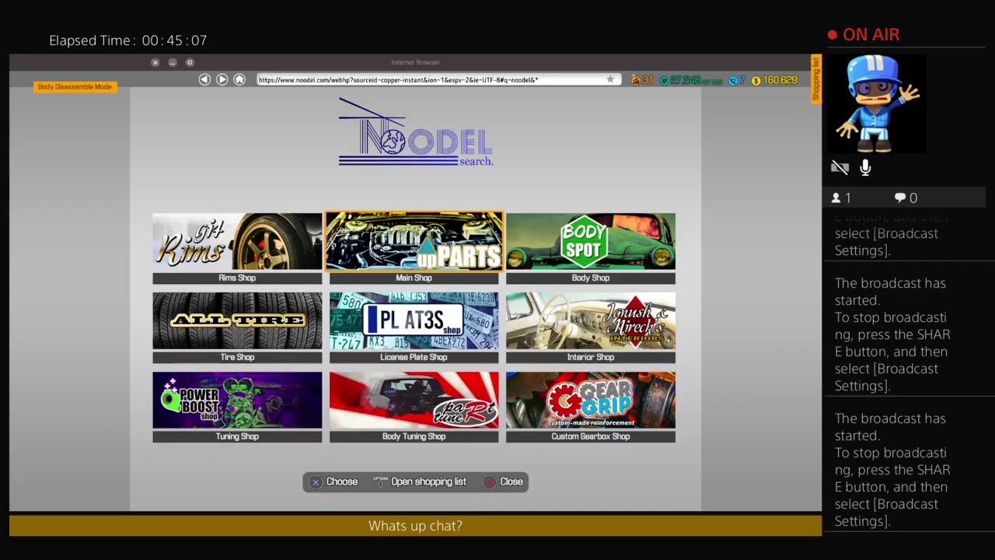Image resolution: width=995 pixels, height=560 pixels.
Task: Click the Internet Browser title text
Action: [415, 62]
